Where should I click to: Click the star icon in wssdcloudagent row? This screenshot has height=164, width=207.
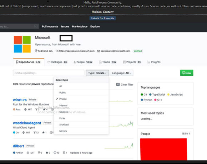(43, 133)
